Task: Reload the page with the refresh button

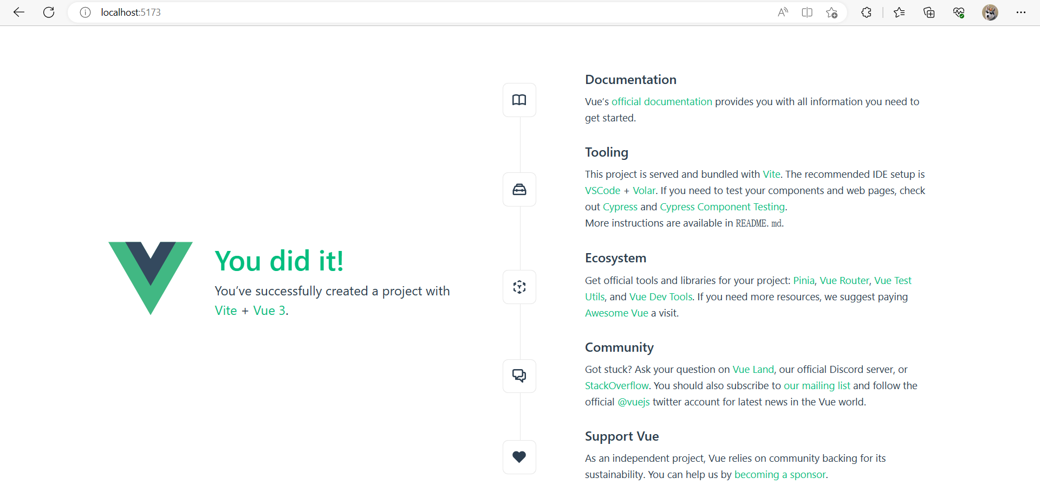Action: click(49, 12)
